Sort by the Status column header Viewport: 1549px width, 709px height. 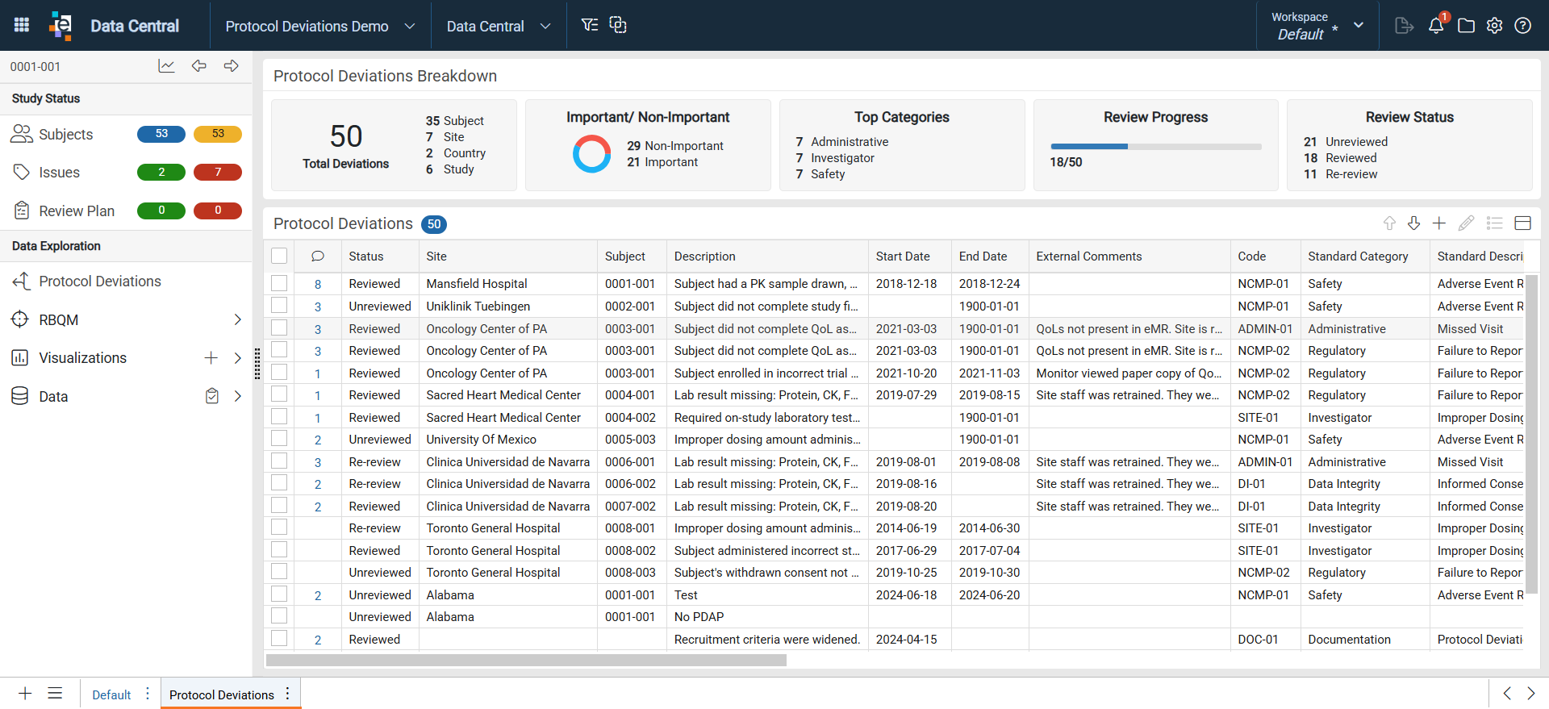click(x=366, y=256)
